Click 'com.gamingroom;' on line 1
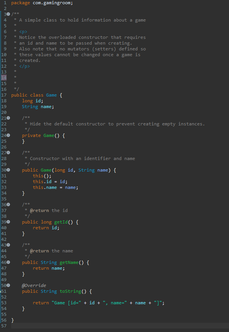Screen dimensions: 229x332 tap(53, 3)
